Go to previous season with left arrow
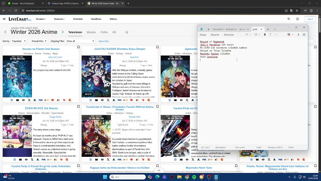Viewport: 321px width, 181px height. pyautogui.click(x=5, y=32)
